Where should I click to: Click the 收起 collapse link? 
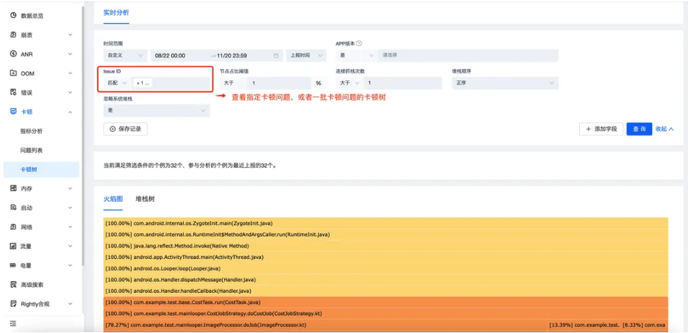point(664,129)
